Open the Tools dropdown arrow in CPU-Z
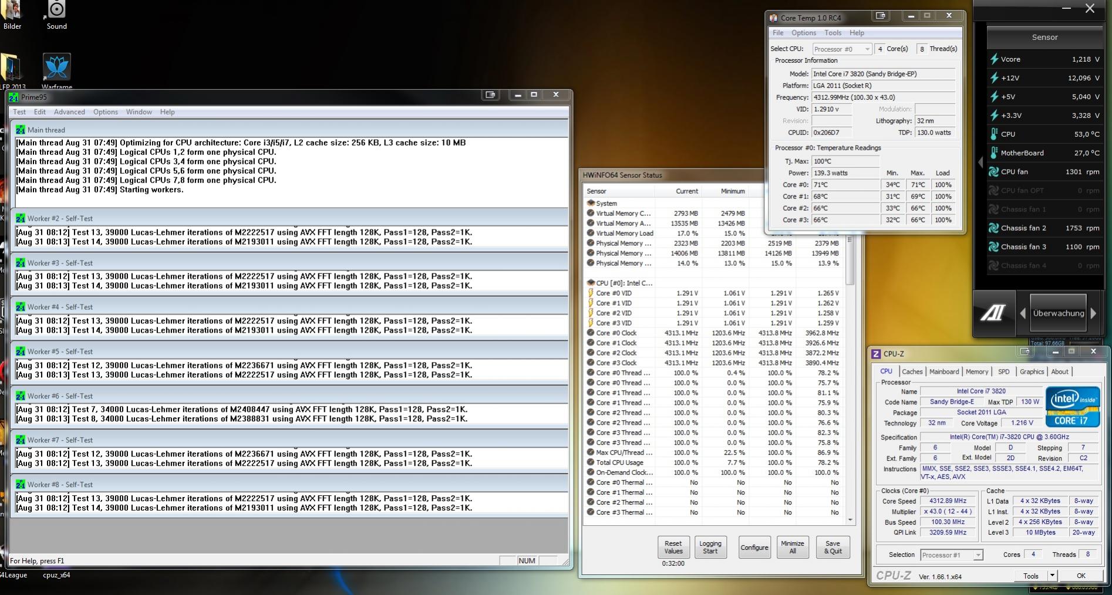The image size is (1112, 595). click(1052, 576)
